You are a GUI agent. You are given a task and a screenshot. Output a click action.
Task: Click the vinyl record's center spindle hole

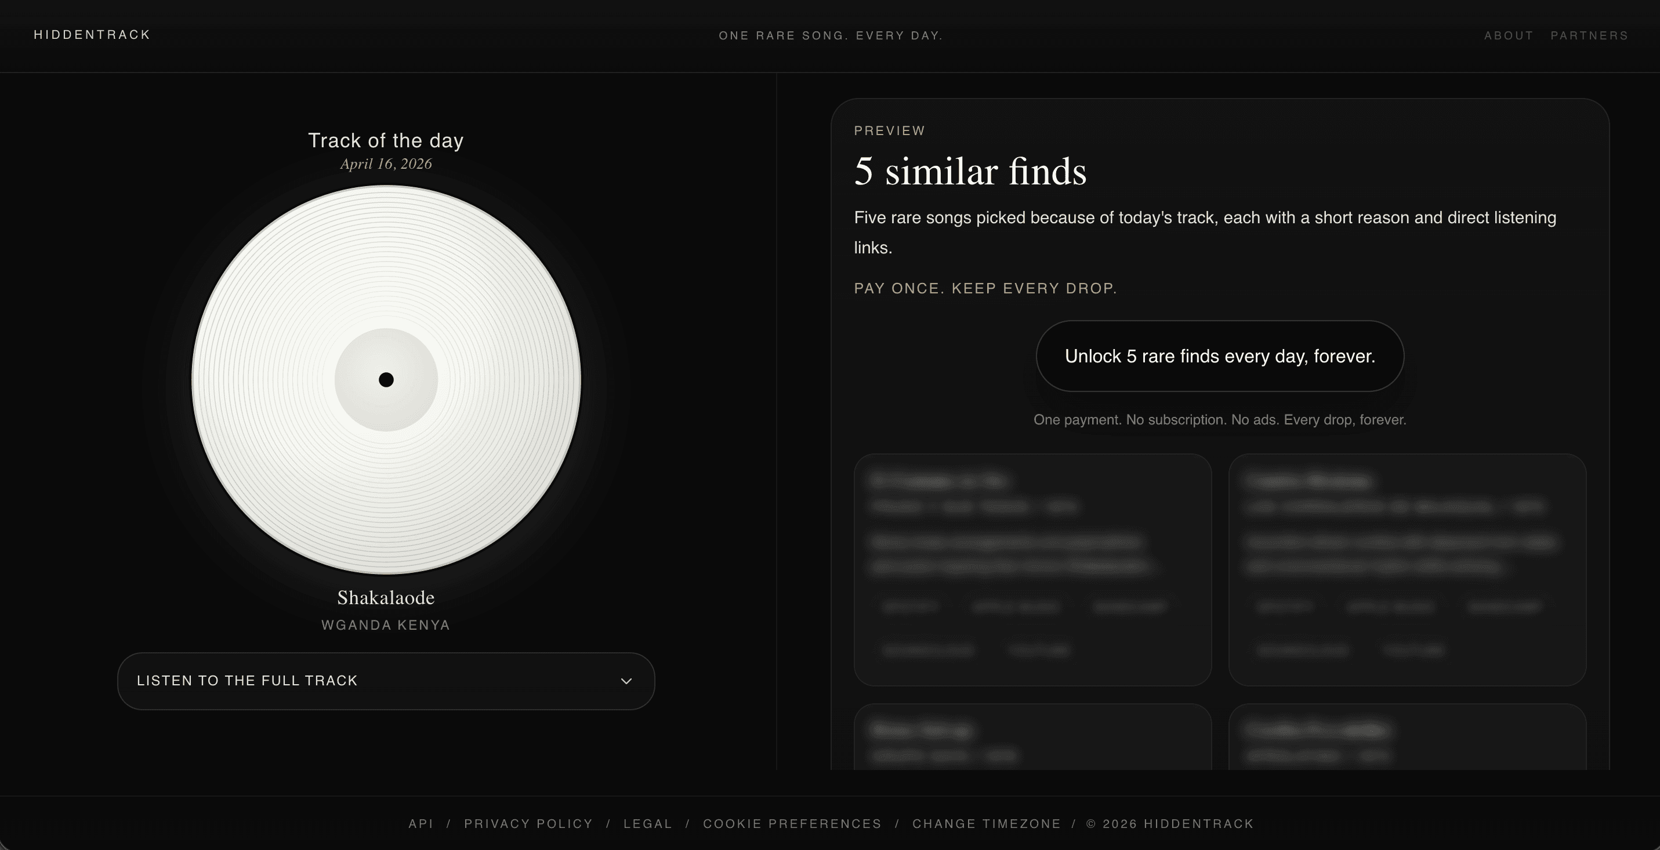(386, 380)
